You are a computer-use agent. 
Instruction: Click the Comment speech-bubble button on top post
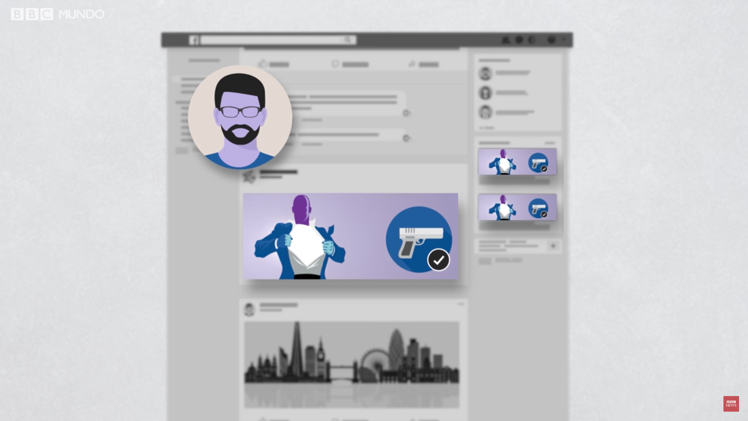(x=350, y=64)
